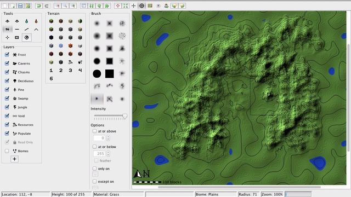Viewport: 351px width, 197px height.
Task: Enable the "at or below" option
Action: (x=94, y=147)
